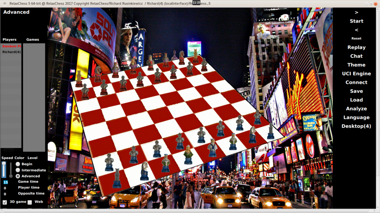The width and height of the screenshot is (380, 213).
Task: Save the current game
Action: [x=357, y=91]
